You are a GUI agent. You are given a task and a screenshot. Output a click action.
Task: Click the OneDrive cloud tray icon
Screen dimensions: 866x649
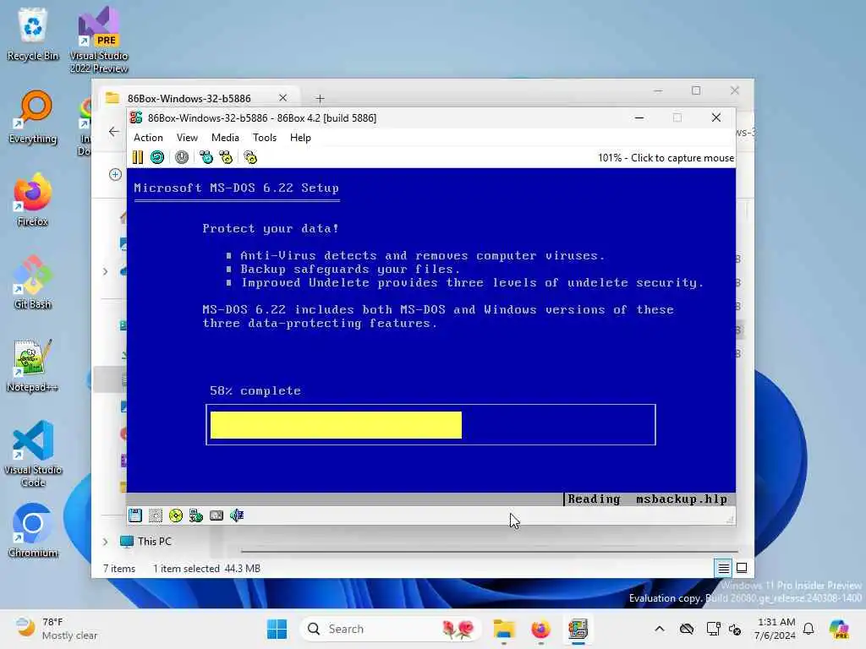[x=687, y=629]
